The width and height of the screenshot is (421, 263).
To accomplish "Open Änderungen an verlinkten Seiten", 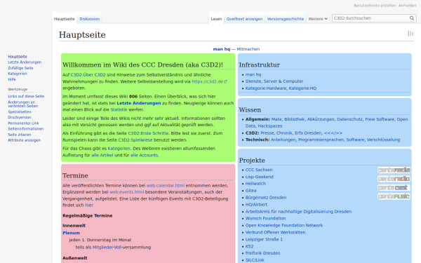I will coord(23,104).
